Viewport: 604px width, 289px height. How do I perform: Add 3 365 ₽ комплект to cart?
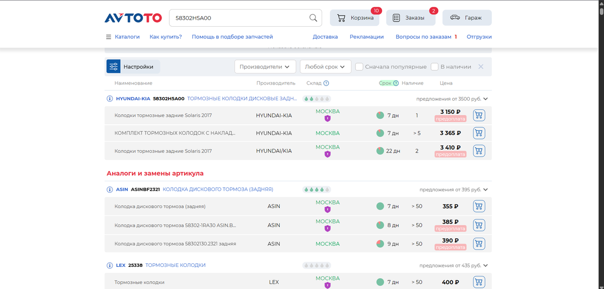tap(479, 133)
